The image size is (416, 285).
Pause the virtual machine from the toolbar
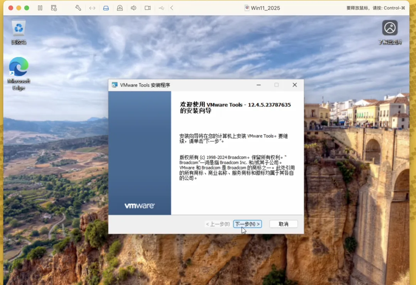click(40, 8)
